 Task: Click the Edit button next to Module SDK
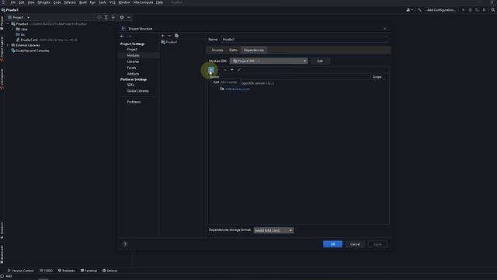coord(320,61)
